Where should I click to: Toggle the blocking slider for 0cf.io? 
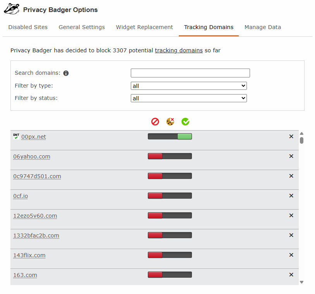[x=169, y=196]
